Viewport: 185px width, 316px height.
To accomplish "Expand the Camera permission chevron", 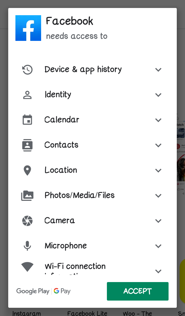I will (158, 221).
